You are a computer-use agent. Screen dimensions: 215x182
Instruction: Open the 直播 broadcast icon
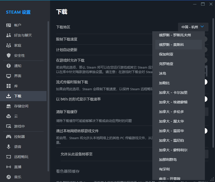pos(9,167)
